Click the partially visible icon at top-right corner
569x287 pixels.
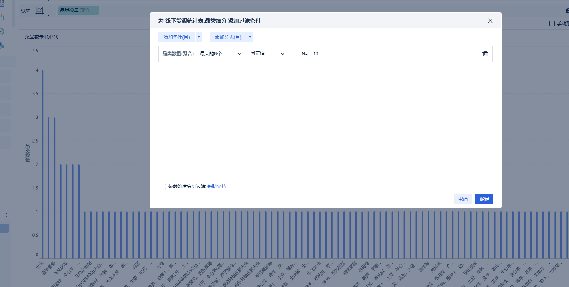(567, 11)
